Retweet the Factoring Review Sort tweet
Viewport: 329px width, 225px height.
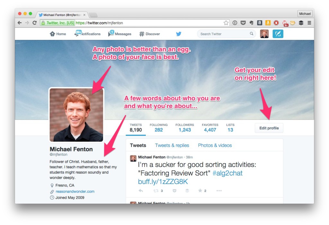(155, 190)
